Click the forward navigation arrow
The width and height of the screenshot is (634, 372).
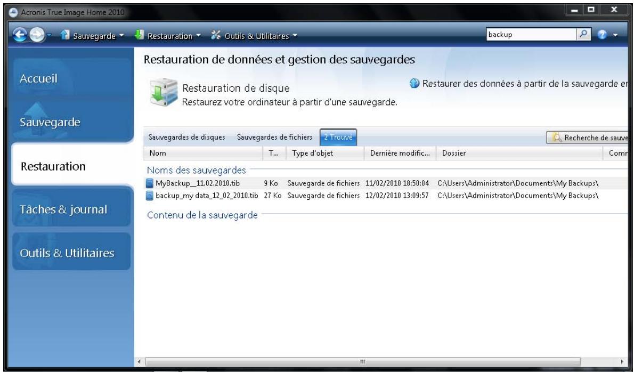pyautogui.click(x=37, y=35)
